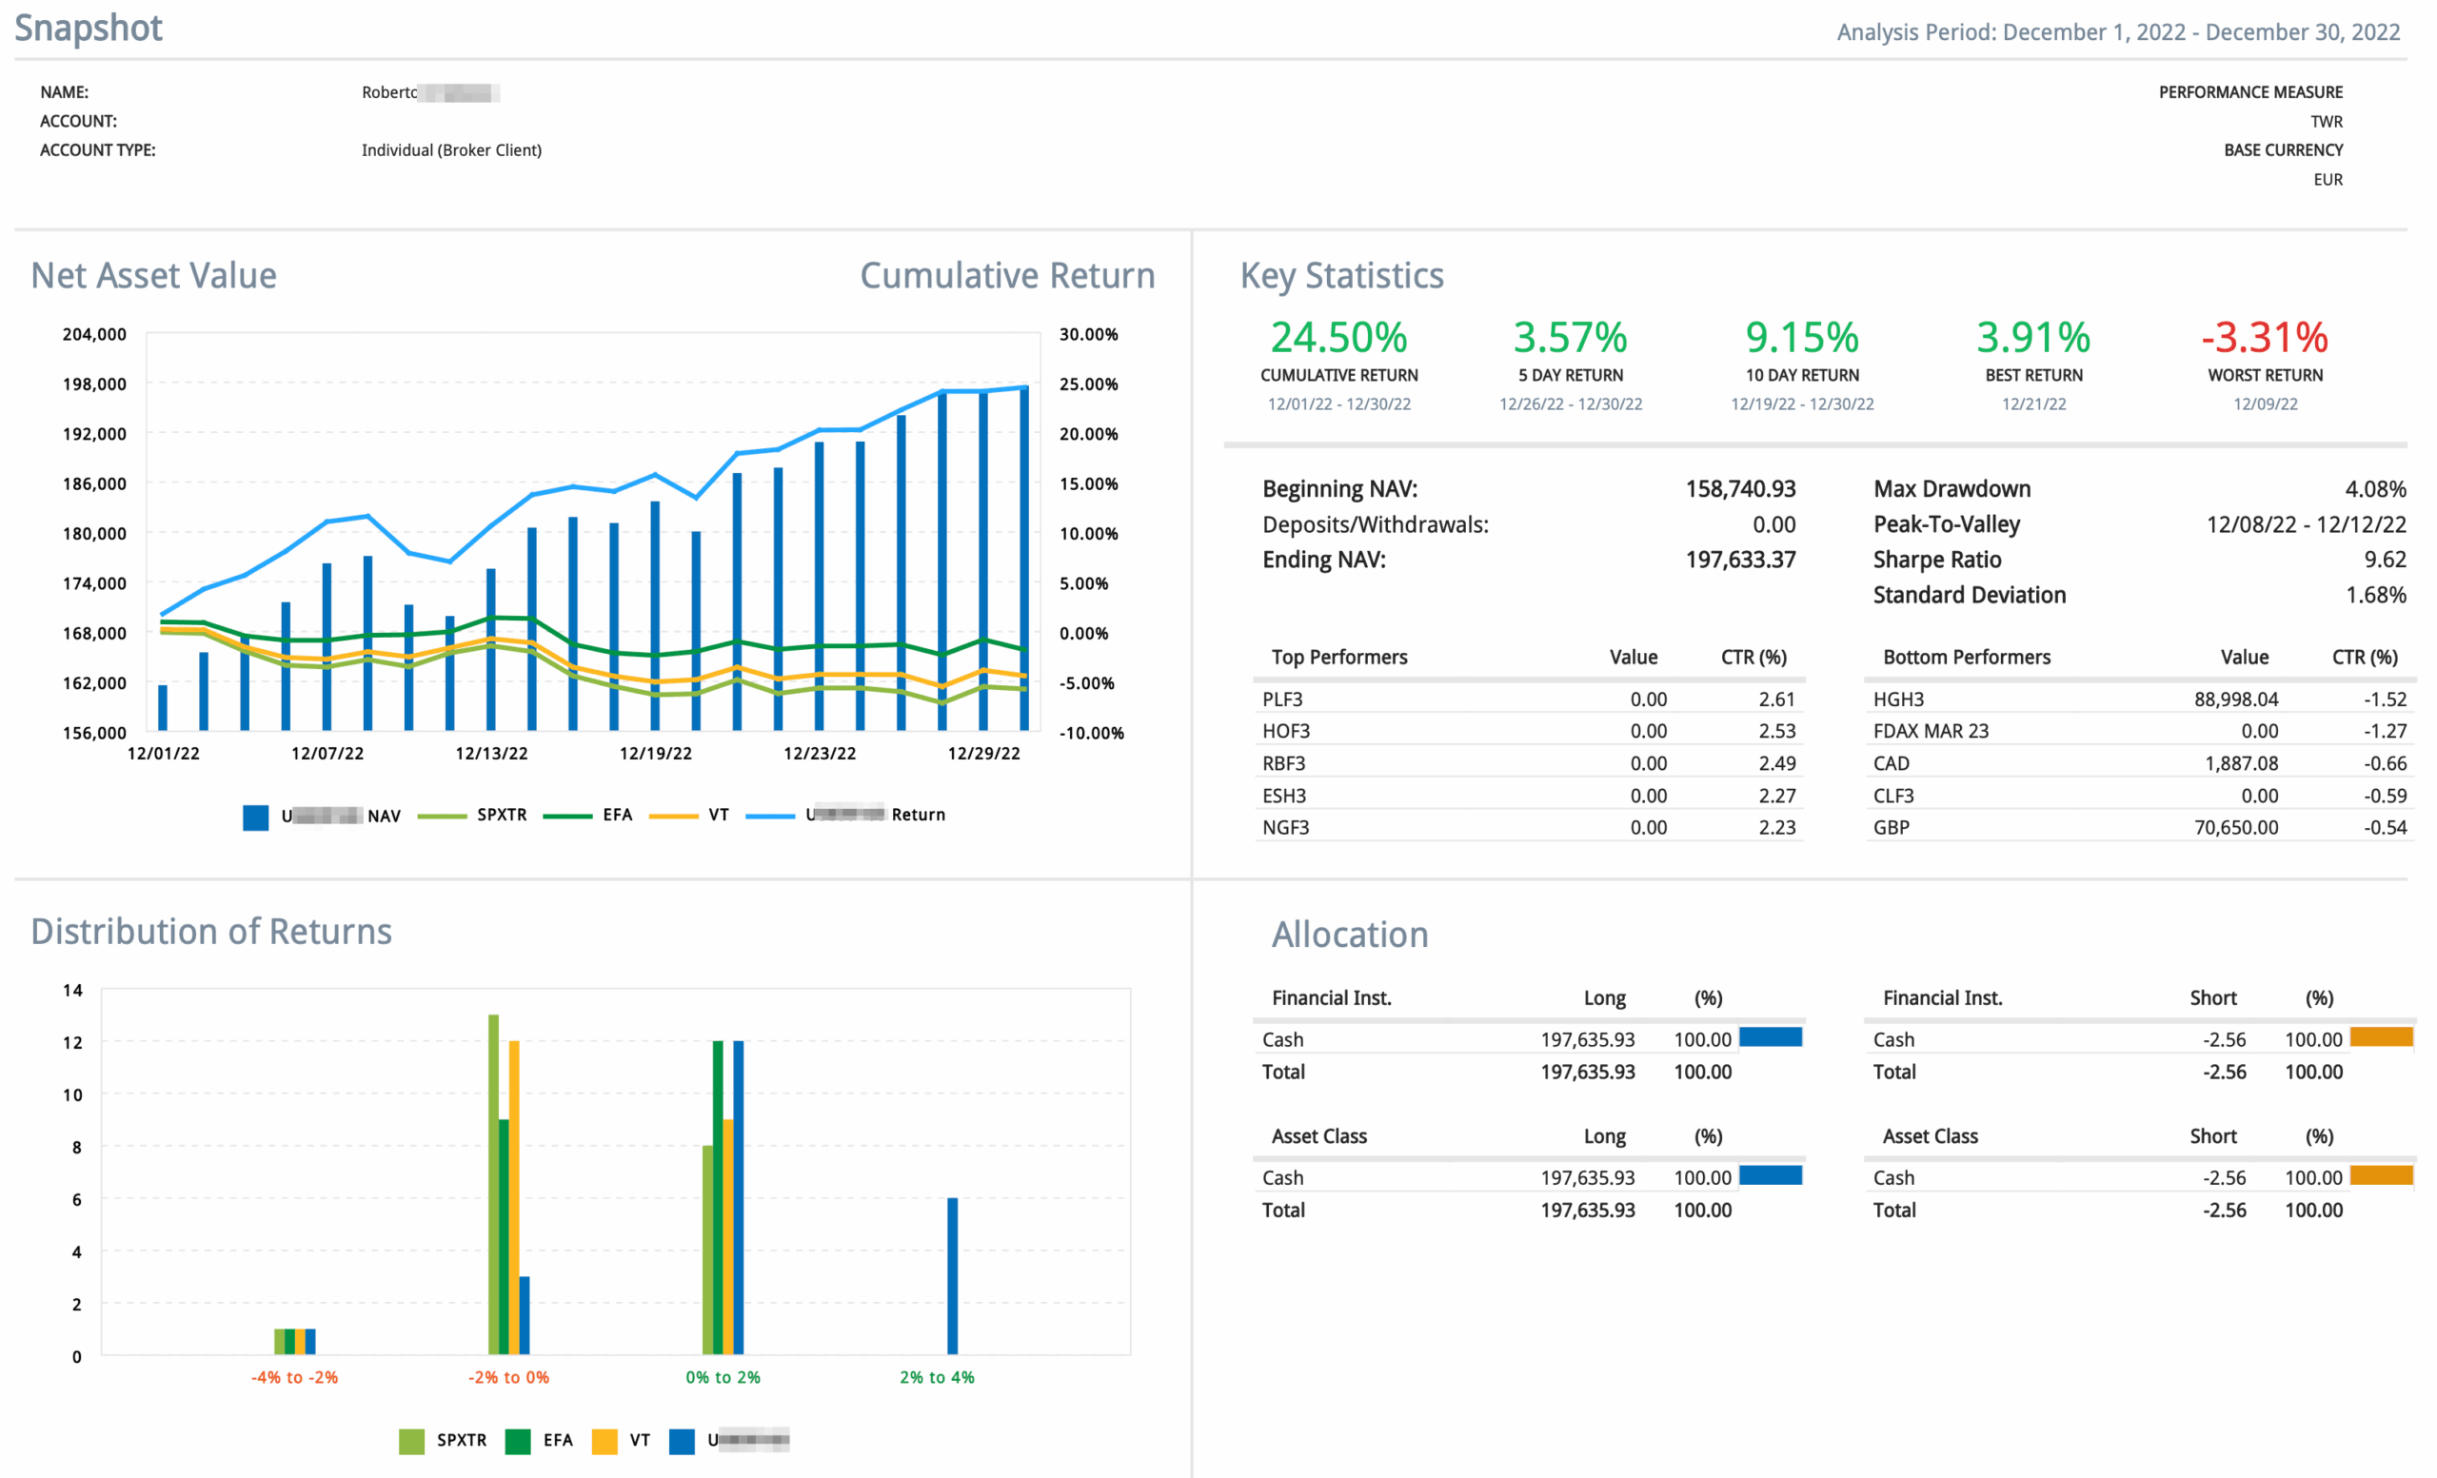Click the -3.31% worst return figure
Screen dimensions: 2437x1478
point(2264,338)
